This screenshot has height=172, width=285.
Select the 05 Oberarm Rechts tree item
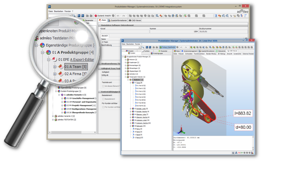click(x=142, y=117)
